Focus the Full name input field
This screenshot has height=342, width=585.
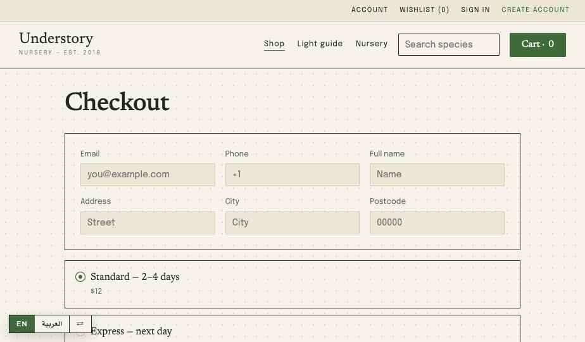point(437,174)
